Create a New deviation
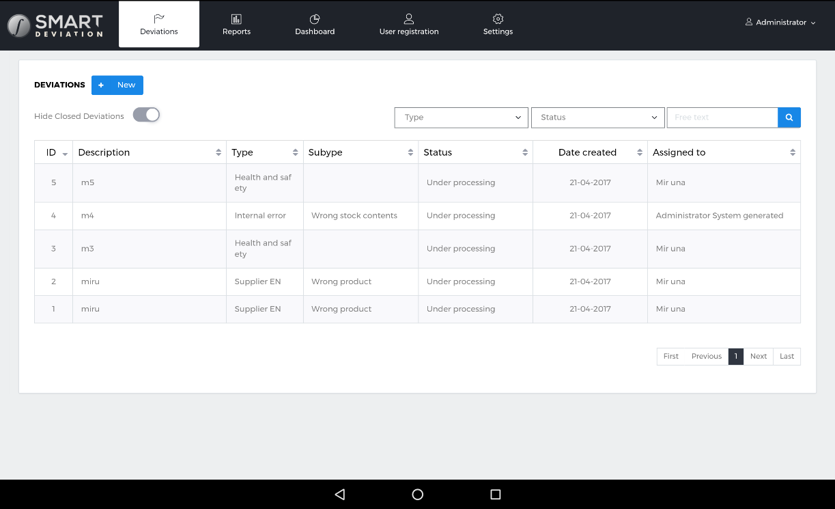835x509 pixels. pos(117,85)
